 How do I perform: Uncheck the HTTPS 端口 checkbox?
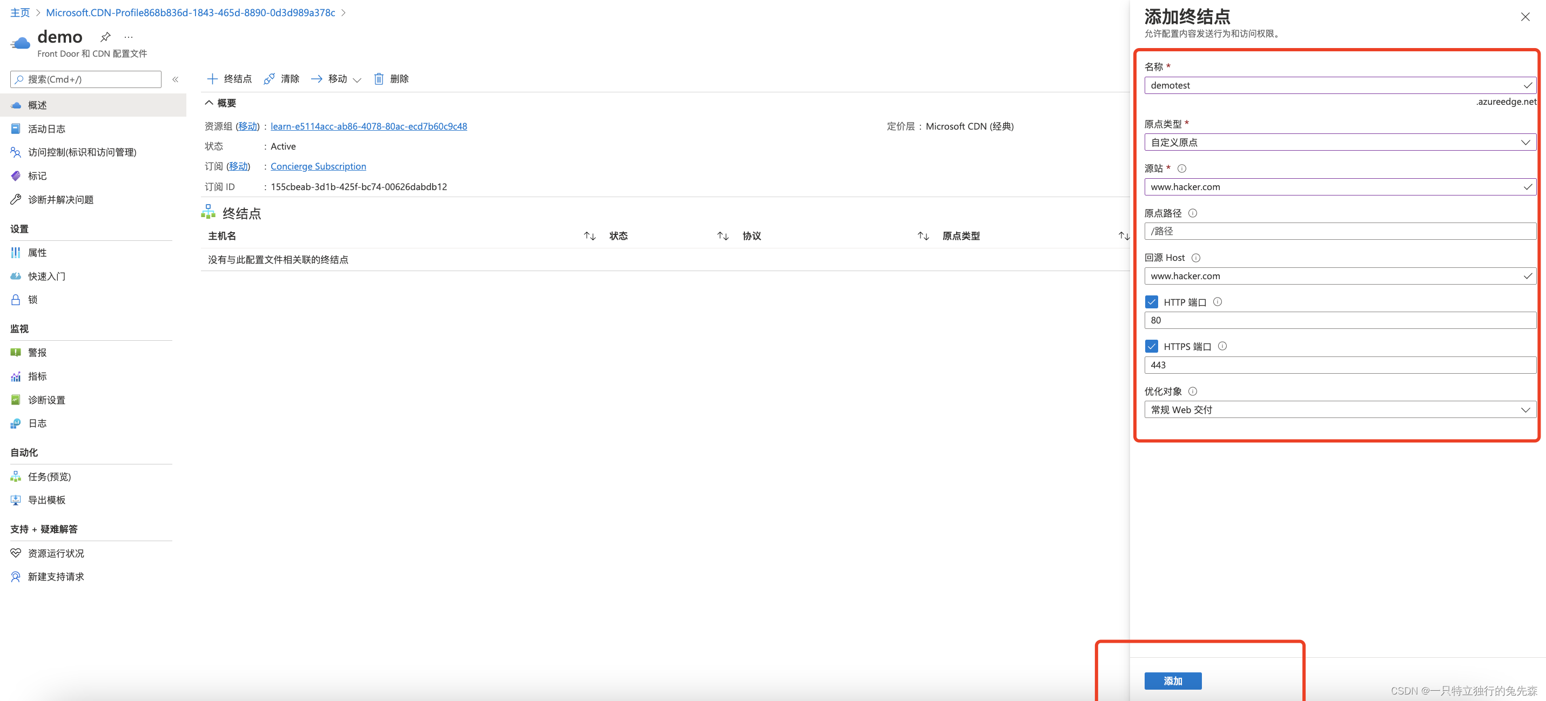click(1151, 346)
